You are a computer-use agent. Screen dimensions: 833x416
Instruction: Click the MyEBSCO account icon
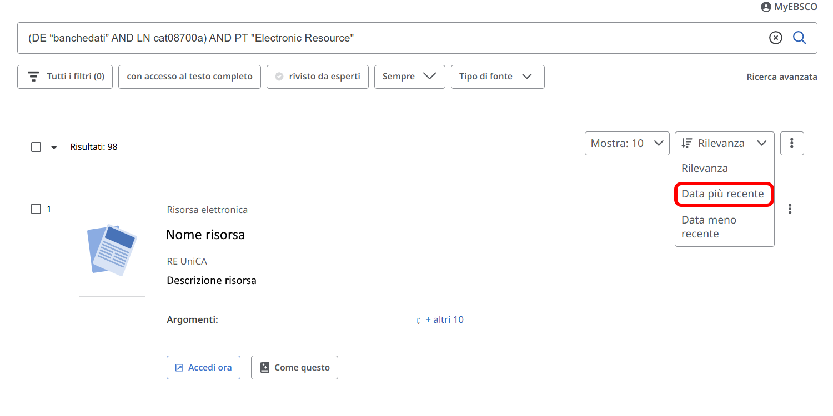click(x=766, y=7)
